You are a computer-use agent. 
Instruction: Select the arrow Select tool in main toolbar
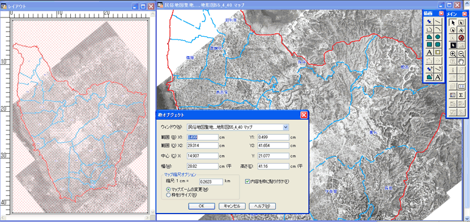point(453,23)
